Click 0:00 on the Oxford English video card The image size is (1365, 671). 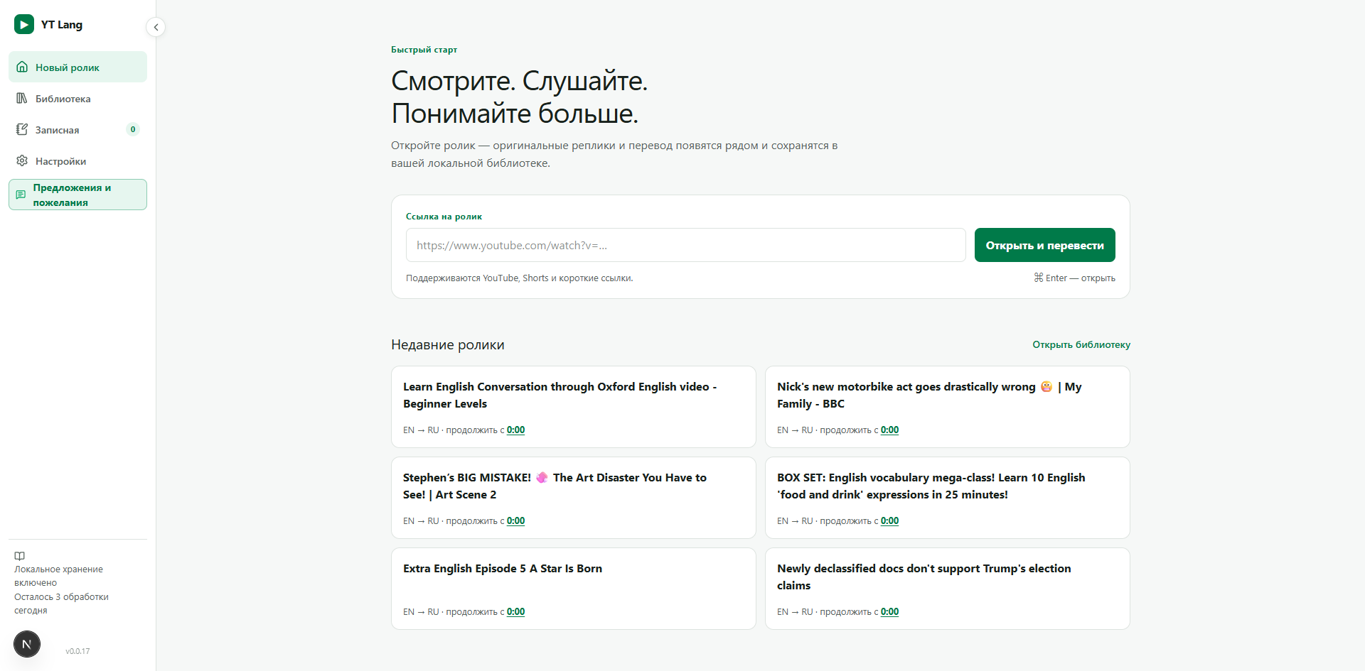515,430
